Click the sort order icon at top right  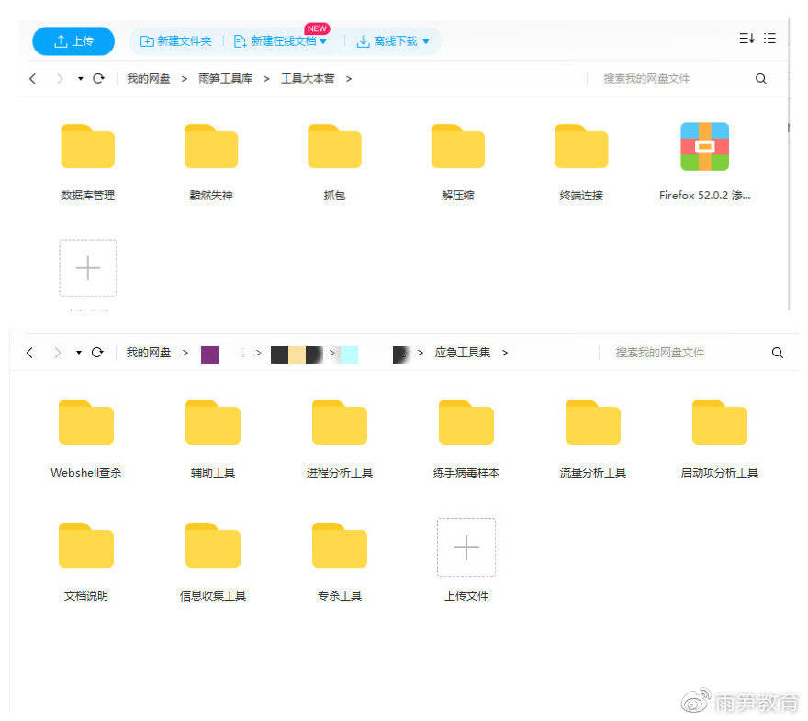point(746,39)
